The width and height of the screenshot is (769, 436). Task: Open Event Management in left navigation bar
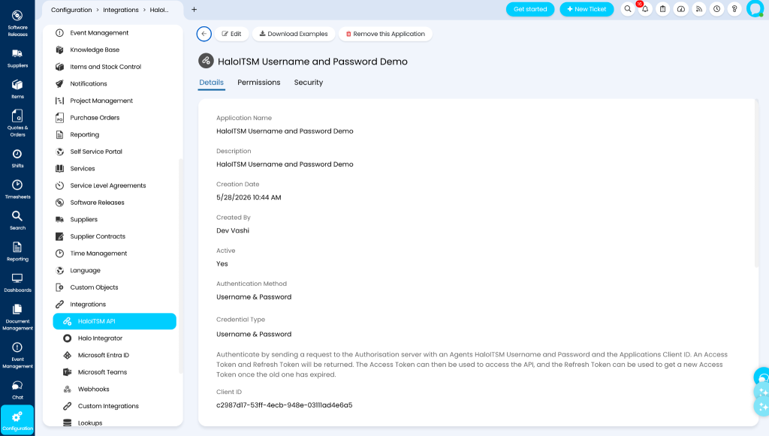(17, 355)
